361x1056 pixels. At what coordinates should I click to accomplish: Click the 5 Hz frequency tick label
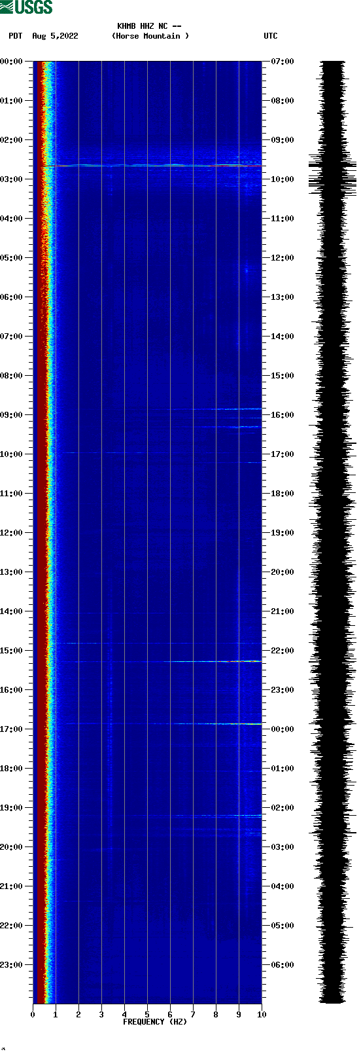click(x=147, y=1015)
